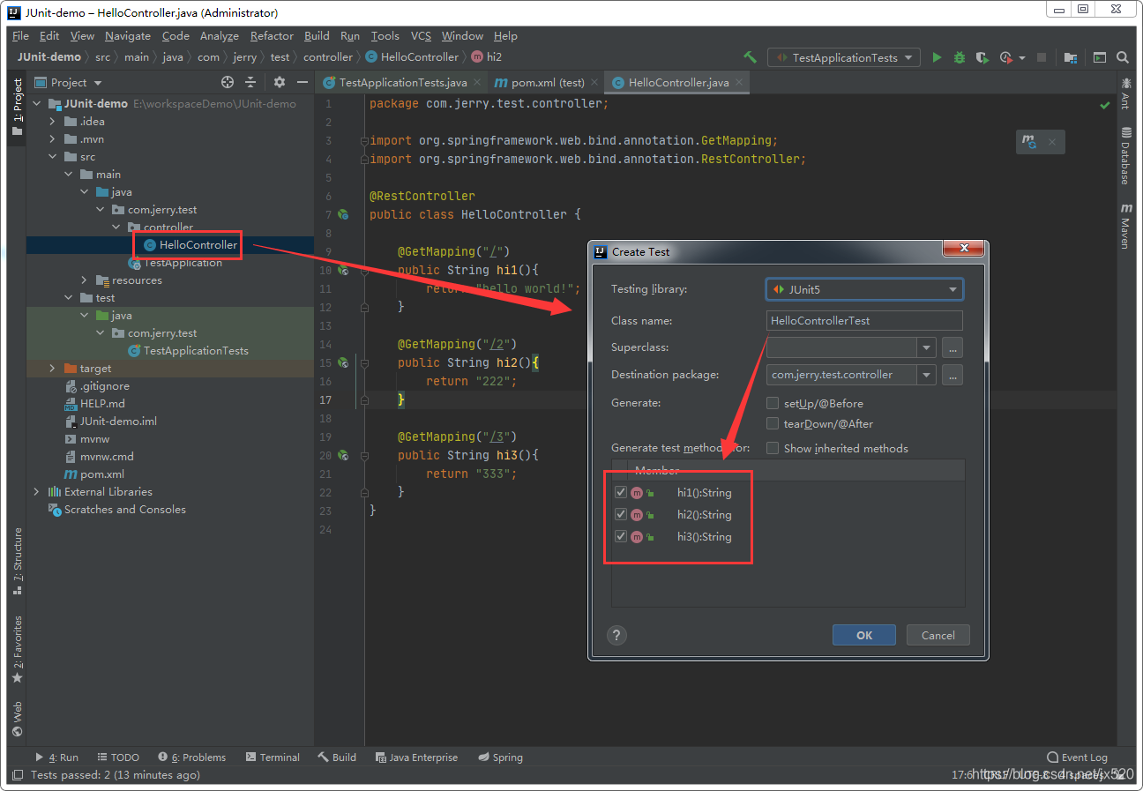Check Show inherited methods
Viewport: 1143px width, 791px height.
[x=773, y=448]
